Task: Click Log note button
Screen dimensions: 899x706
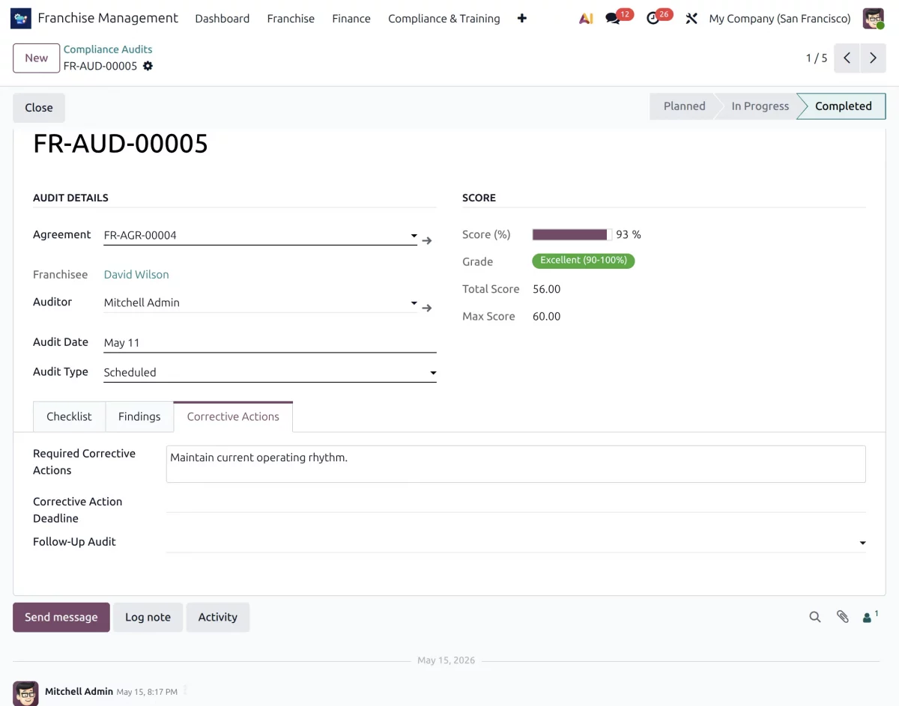Action: click(148, 617)
